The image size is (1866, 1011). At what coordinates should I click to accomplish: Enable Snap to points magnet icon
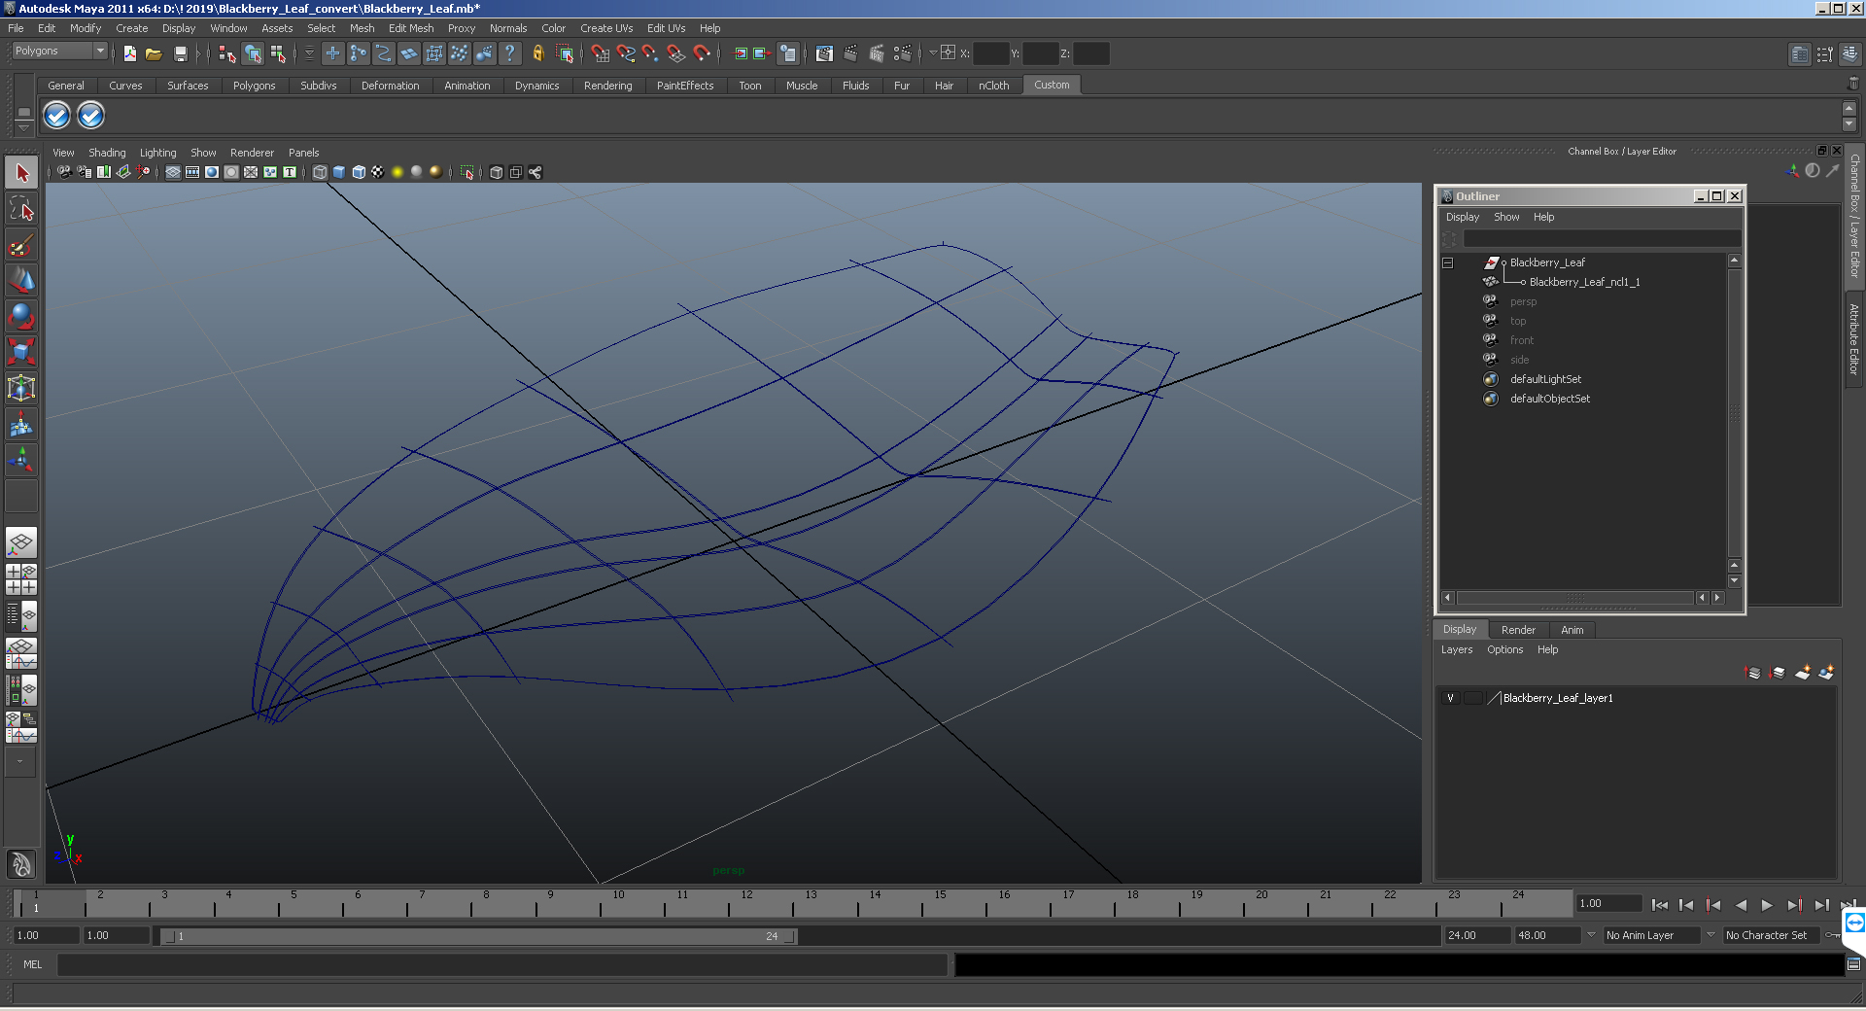click(650, 53)
